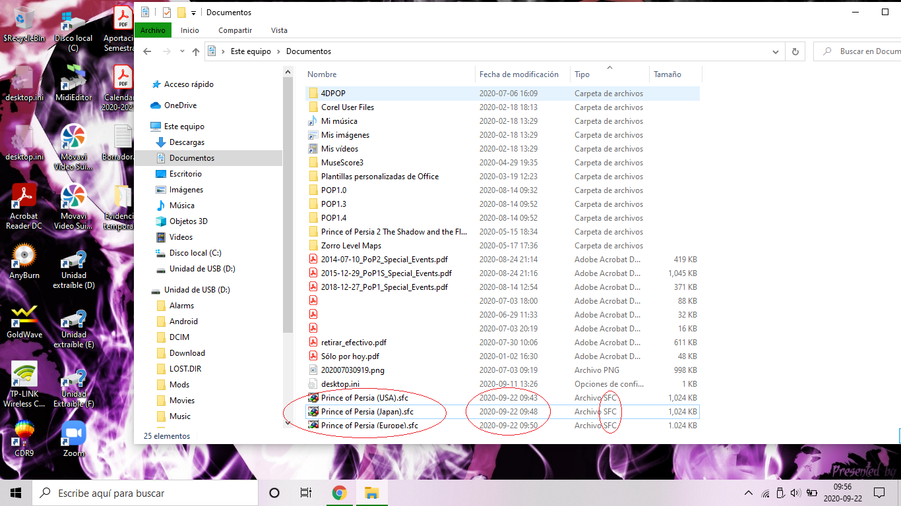The height and width of the screenshot is (506, 901).
Task: Select the Zorro Level Maps folder
Action: [503, 246]
